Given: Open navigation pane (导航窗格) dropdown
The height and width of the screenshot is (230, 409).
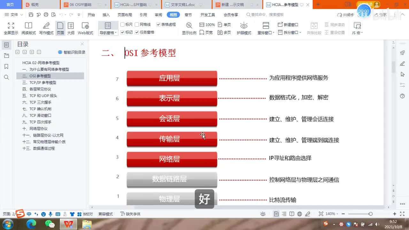Looking at the screenshot, I should point(108,33).
